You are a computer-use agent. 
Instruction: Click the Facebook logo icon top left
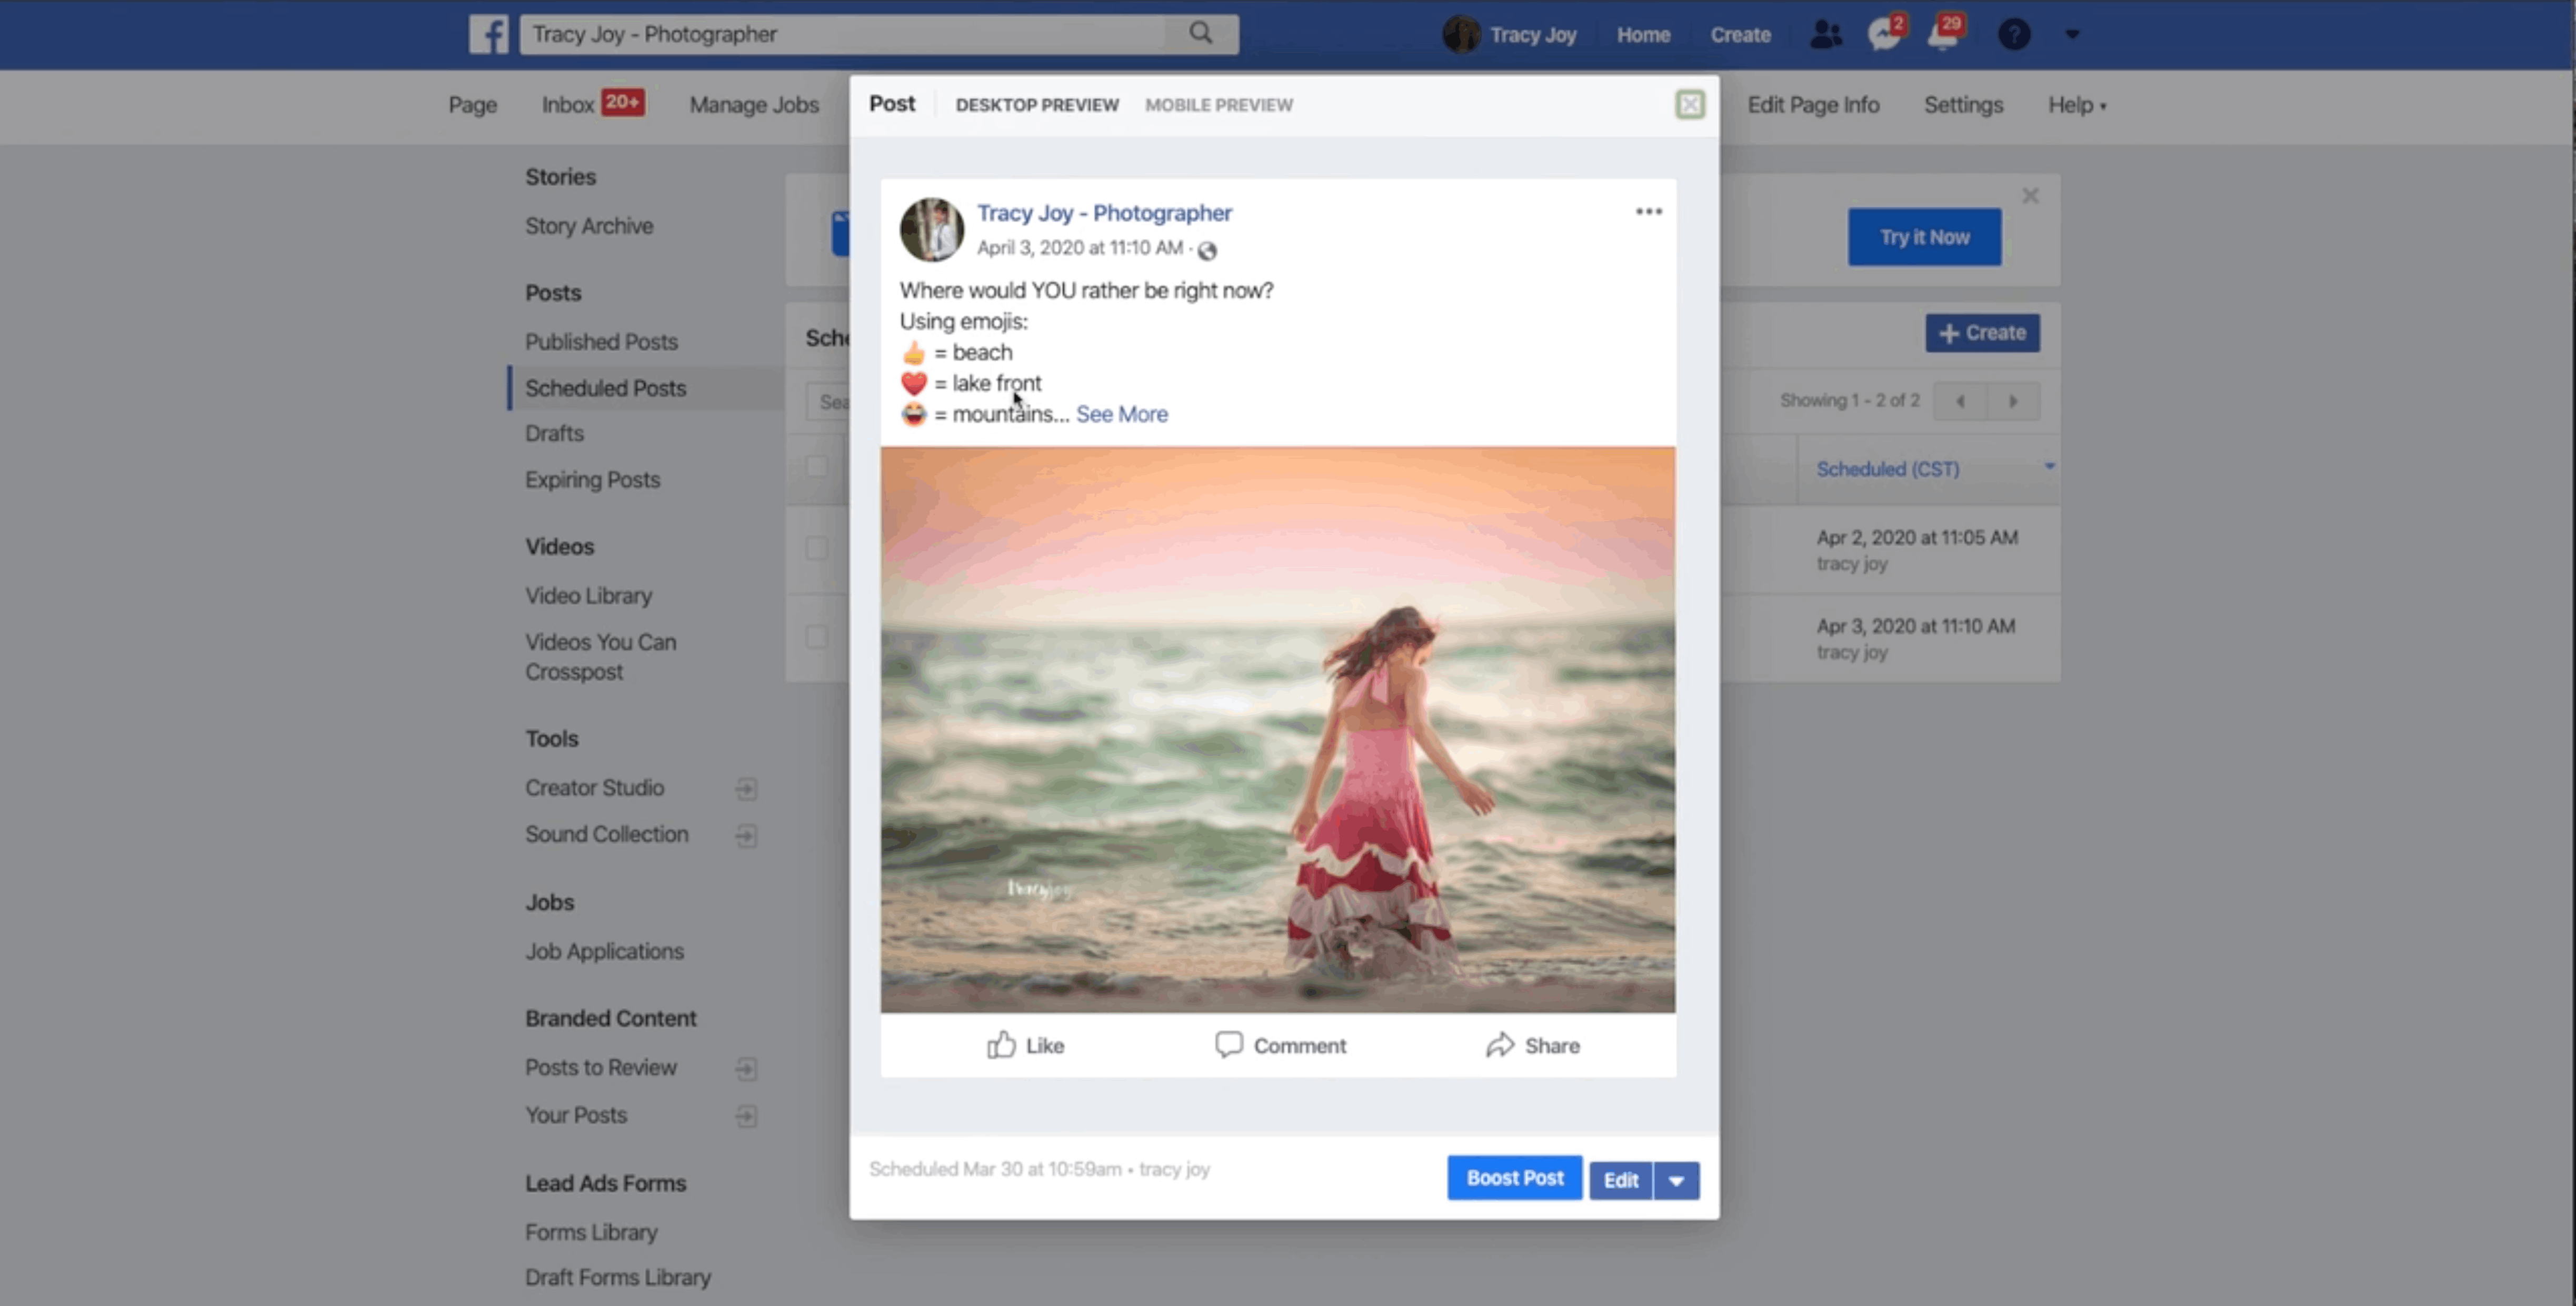[x=488, y=33]
